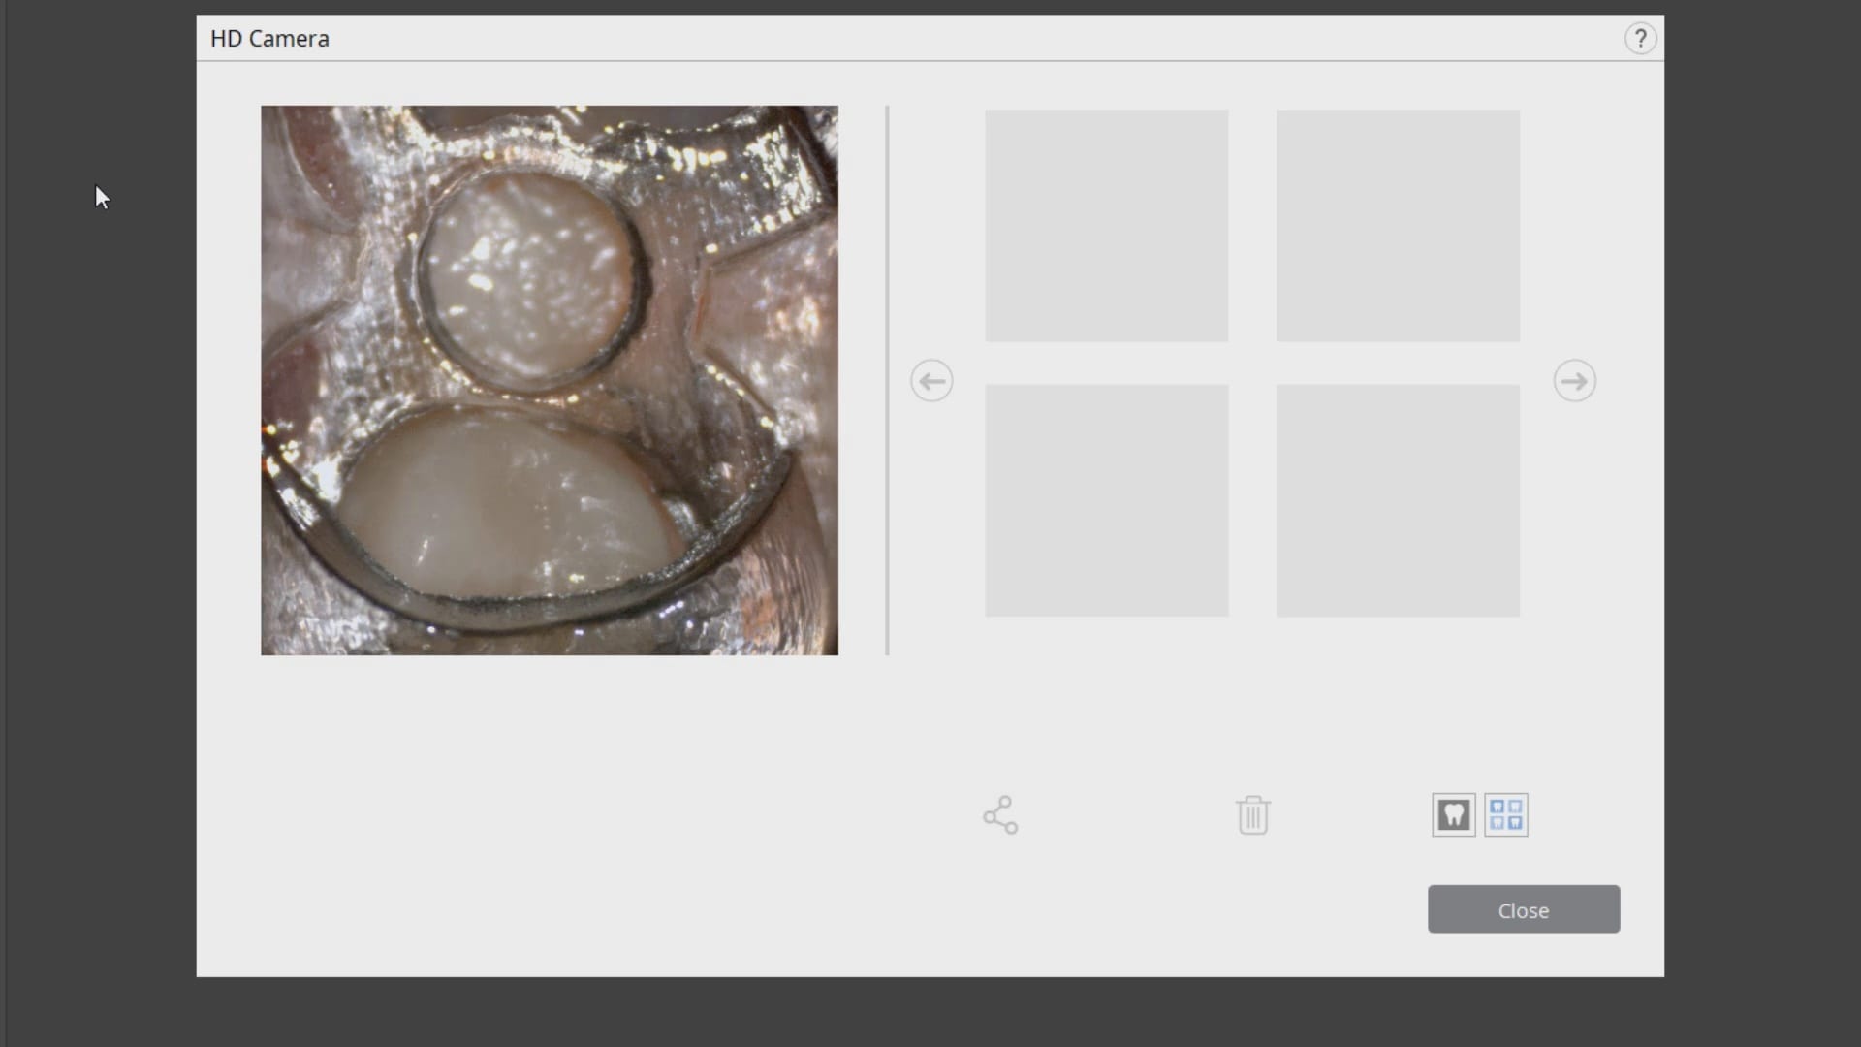1861x1047 pixels.
Task: Select the top-left empty thumbnail slot
Action: tap(1107, 226)
